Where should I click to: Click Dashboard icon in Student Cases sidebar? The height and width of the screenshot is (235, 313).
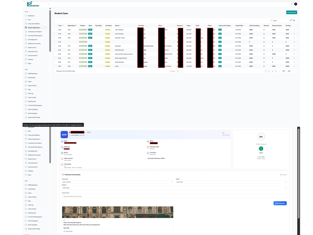click(x=26, y=16)
